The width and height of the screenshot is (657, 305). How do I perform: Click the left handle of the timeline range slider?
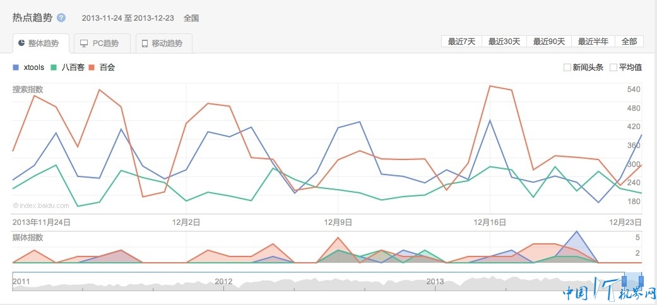[624, 280]
